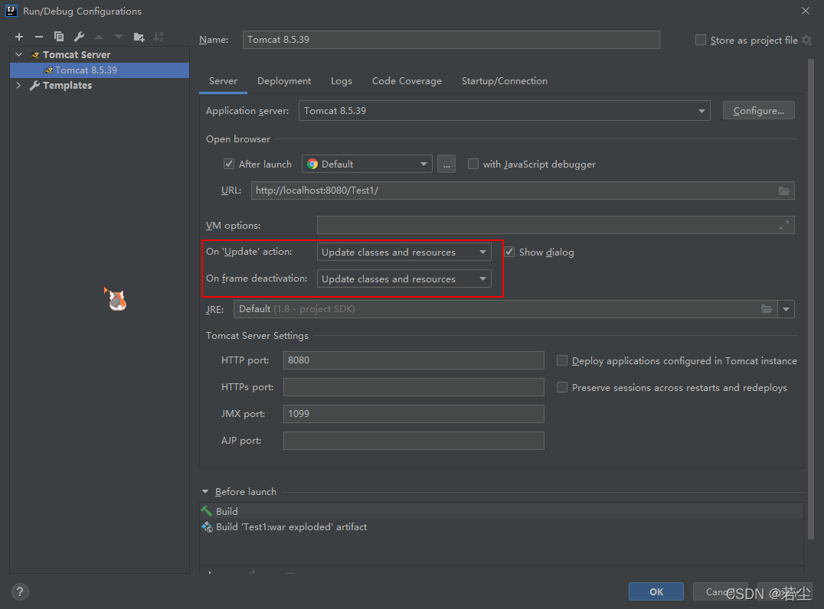Select the Build hammer task row

pyautogui.click(x=502, y=511)
